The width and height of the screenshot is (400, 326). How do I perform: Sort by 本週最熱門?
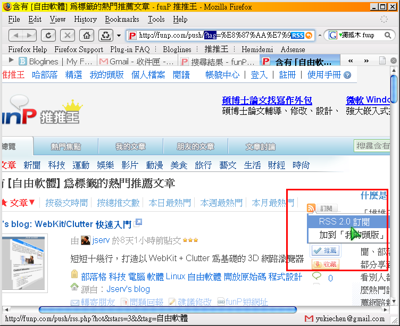[221, 203]
